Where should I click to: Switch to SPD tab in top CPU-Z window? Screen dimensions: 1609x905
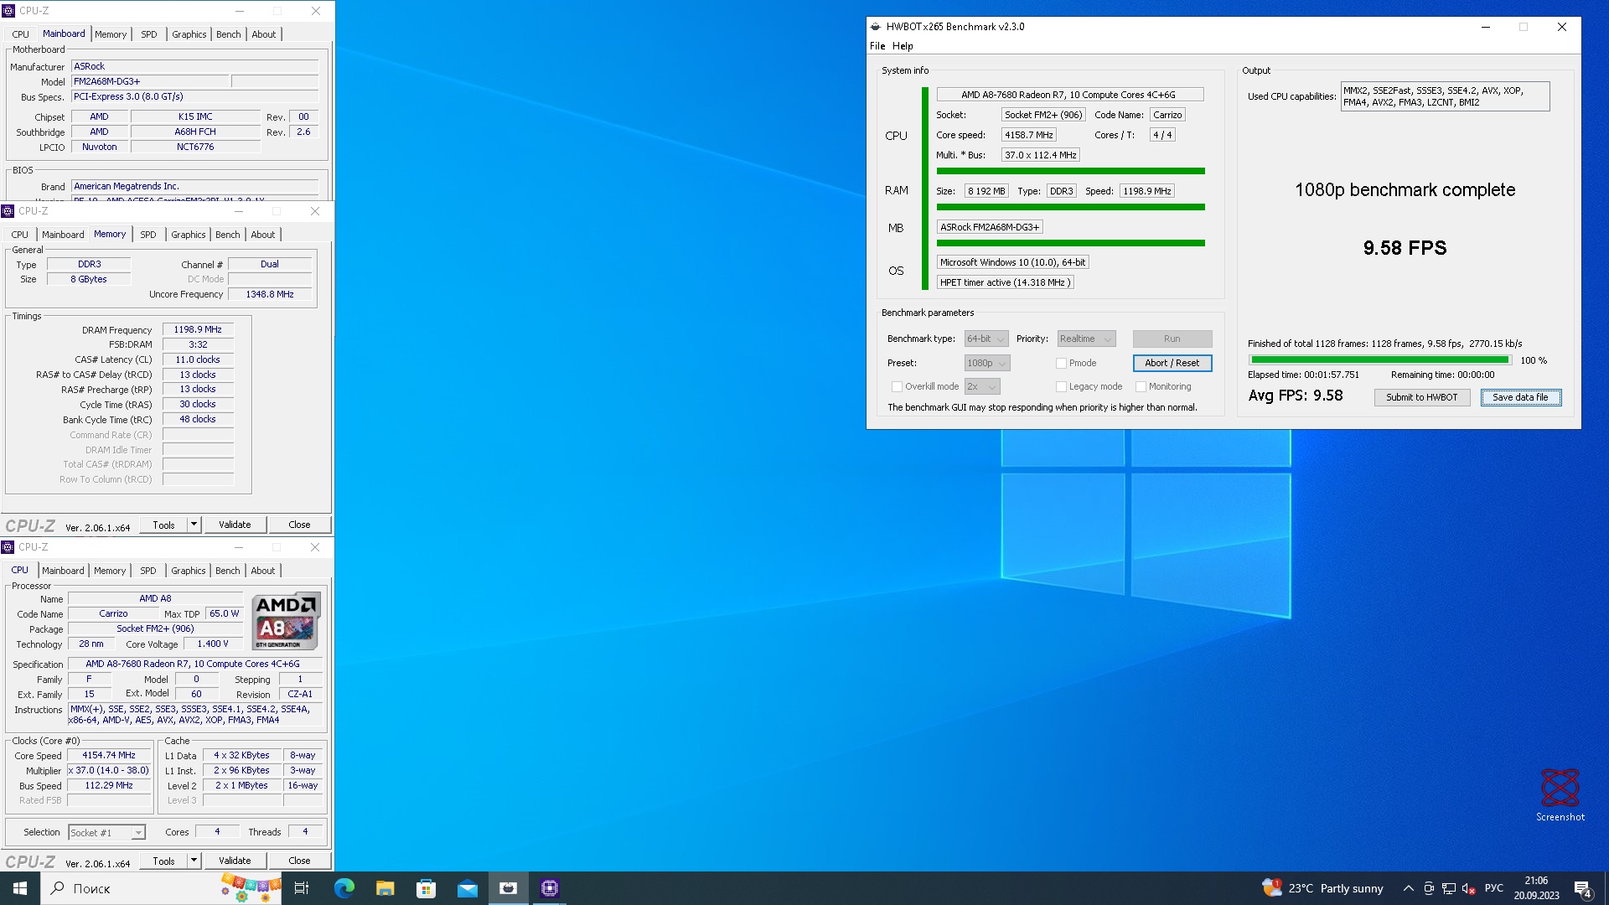tap(149, 34)
